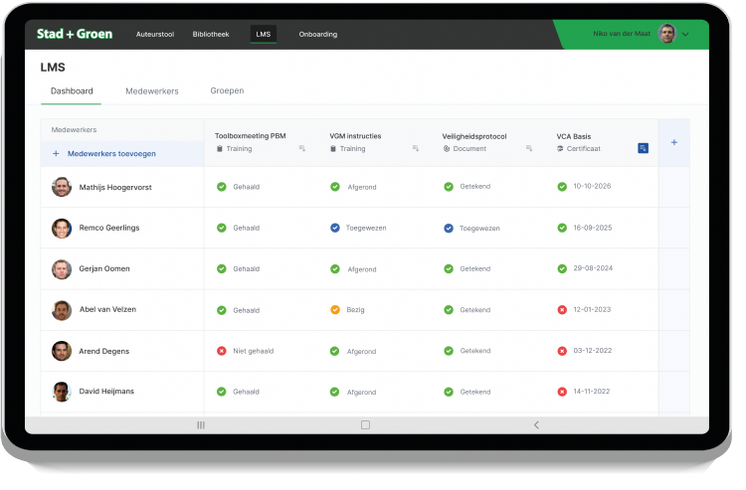
Task: Click the Toolboxmeeting PBM column header
Action: [x=251, y=136]
